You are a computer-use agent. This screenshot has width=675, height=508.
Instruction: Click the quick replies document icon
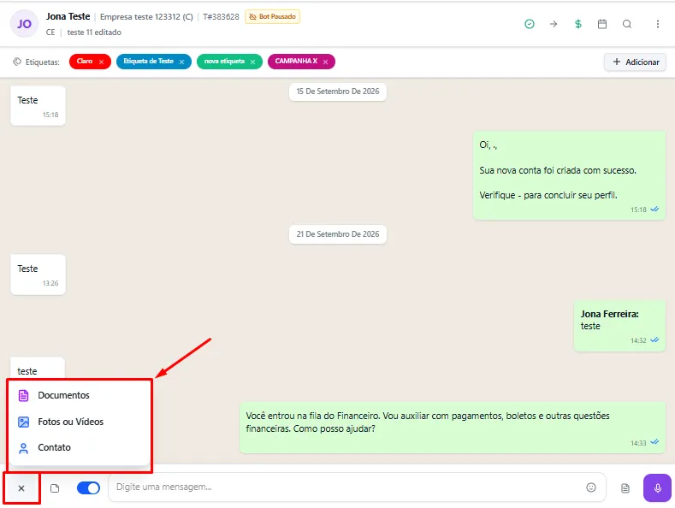[625, 488]
